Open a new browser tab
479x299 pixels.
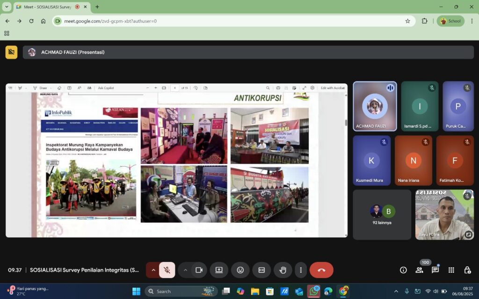tap(97, 7)
